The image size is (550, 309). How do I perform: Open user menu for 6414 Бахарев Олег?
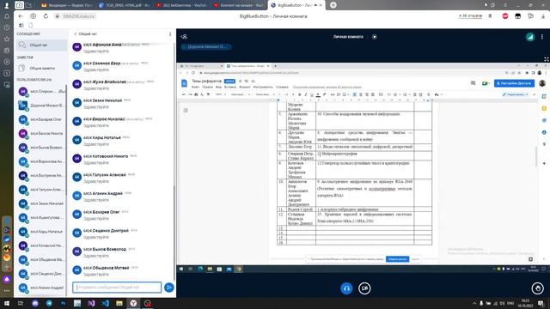(x=41, y=119)
